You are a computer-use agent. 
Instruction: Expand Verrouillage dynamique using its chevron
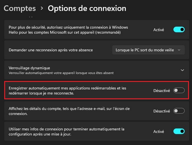pyautogui.click(x=182, y=70)
